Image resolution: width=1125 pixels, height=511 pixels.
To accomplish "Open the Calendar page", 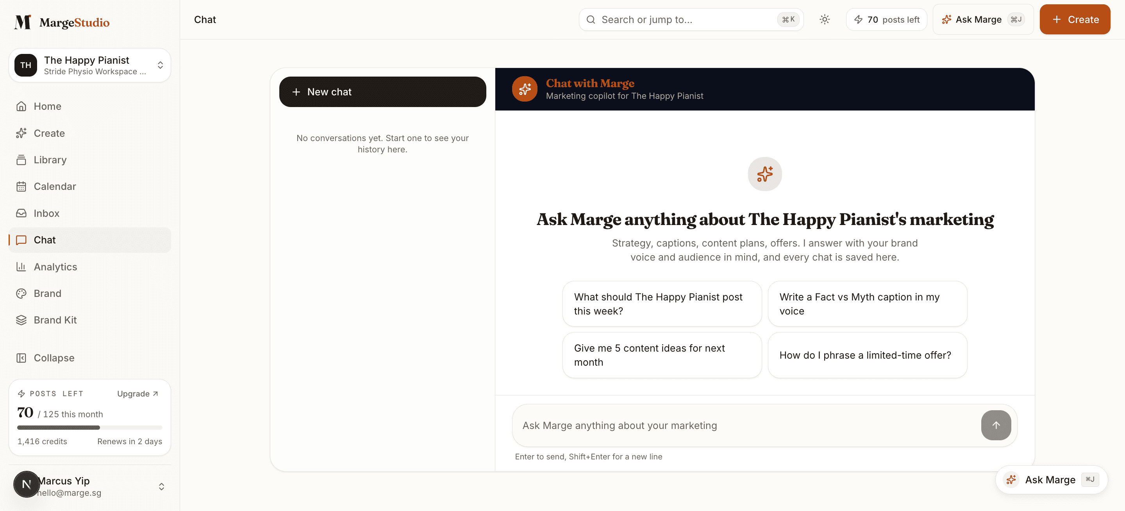I will [x=89, y=186].
